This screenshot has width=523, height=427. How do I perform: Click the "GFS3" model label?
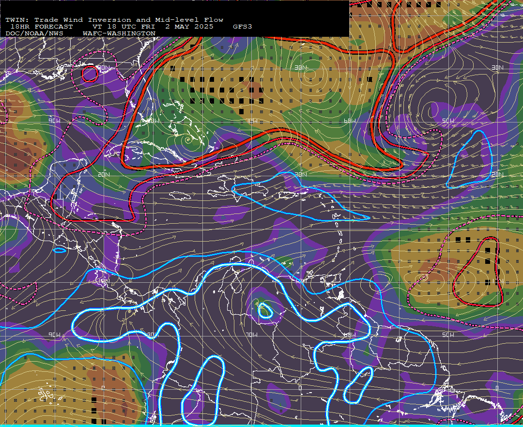(243, 27)
